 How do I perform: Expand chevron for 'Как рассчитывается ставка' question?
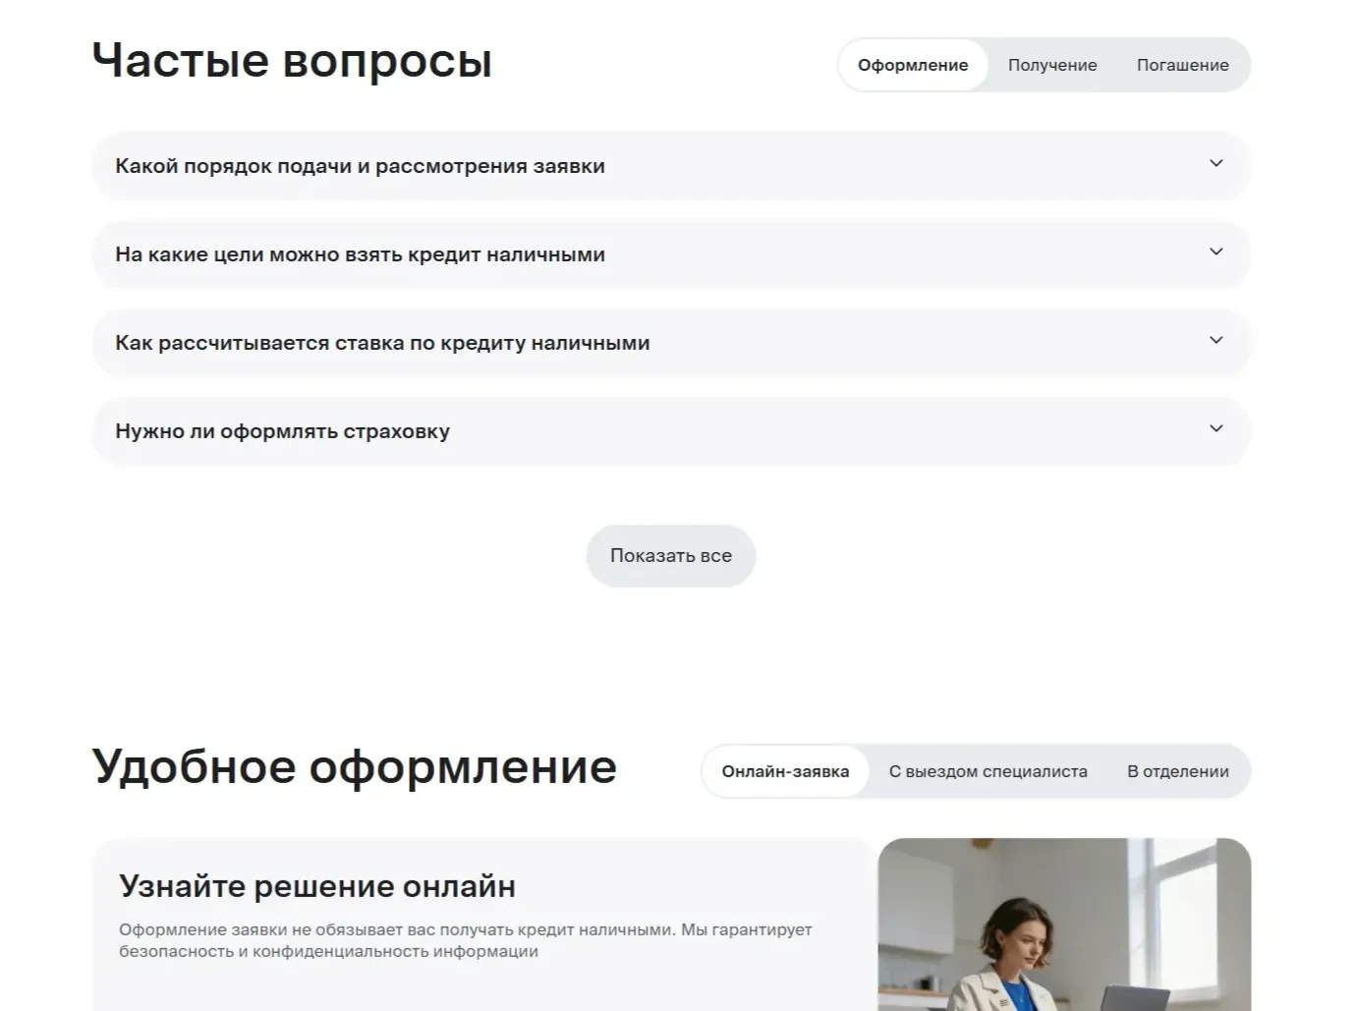[x=1216, y=340]
